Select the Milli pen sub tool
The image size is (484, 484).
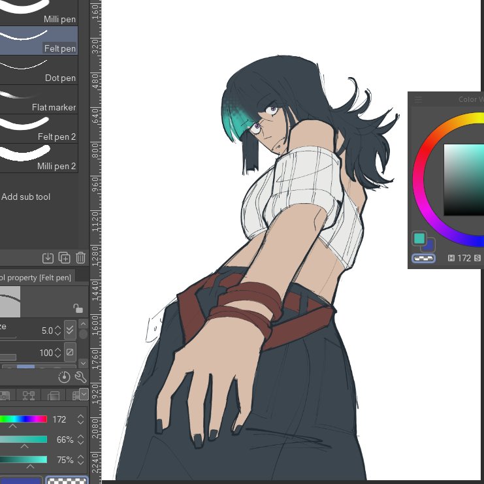39,12
